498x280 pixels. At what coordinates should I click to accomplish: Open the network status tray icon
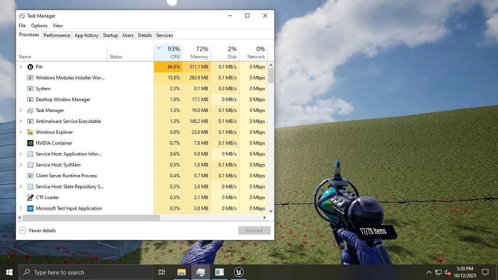pos(438,272)
